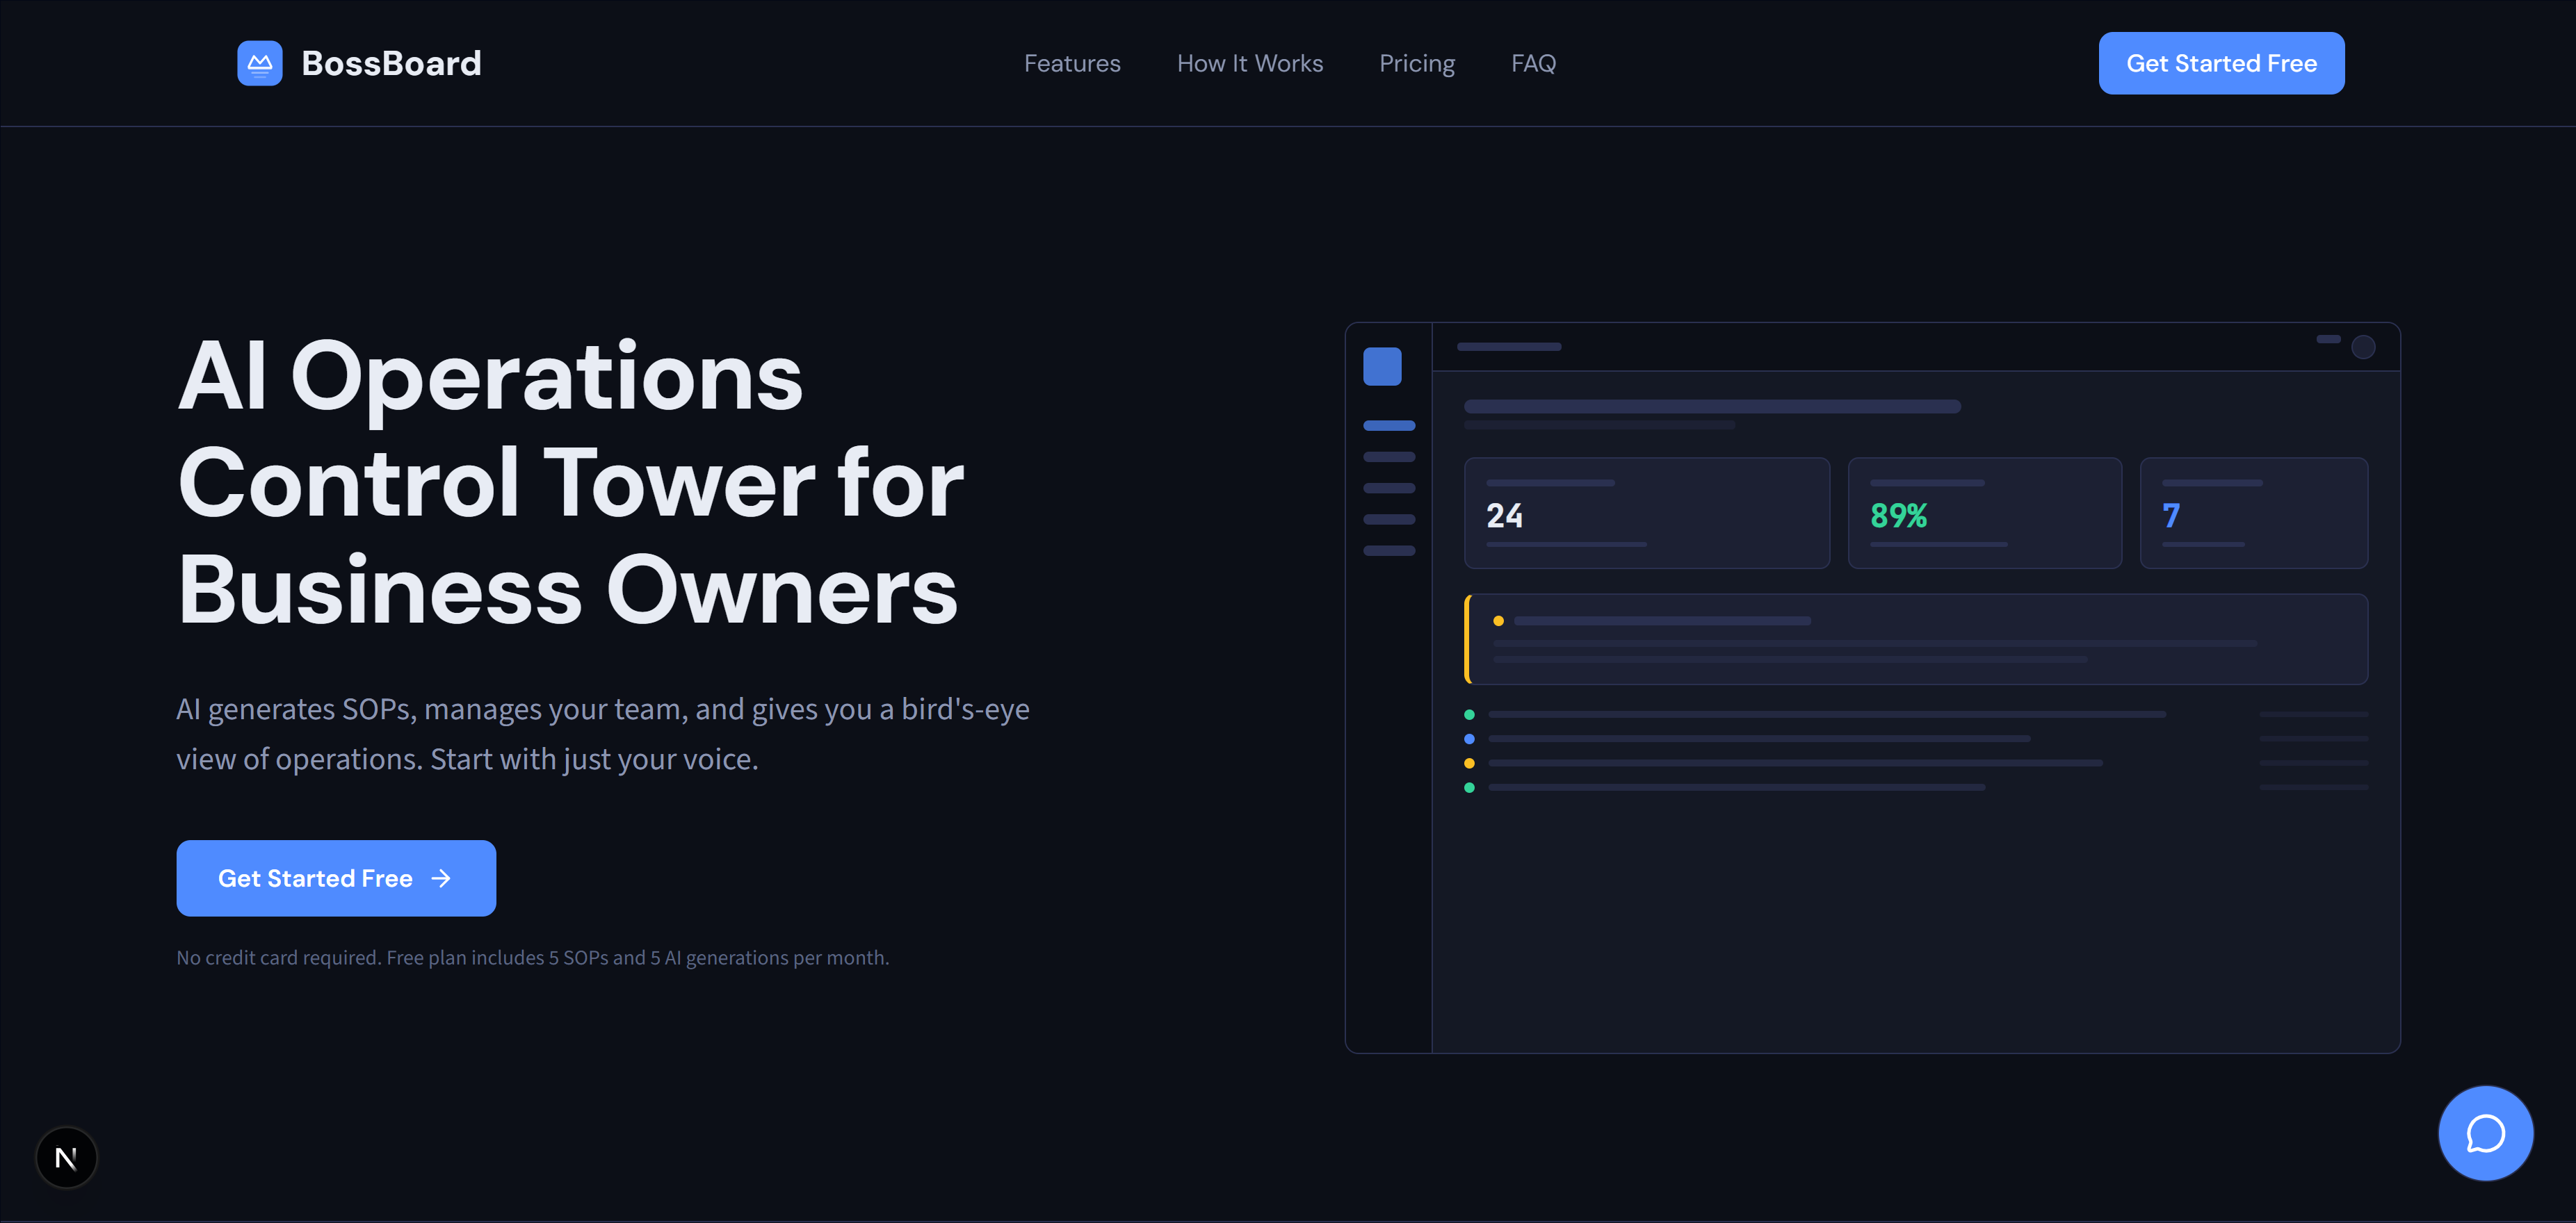
Task: Open the chat widget bubble icon
Action: tap(2485, 1133)
